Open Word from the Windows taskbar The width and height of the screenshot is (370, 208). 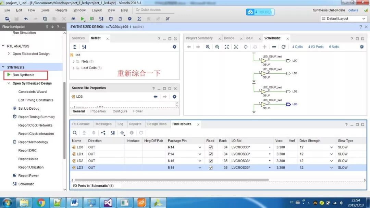[x=74, y=203]
